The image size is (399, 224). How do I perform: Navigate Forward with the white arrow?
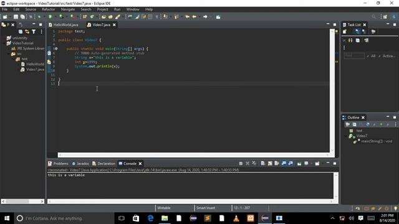205,17
